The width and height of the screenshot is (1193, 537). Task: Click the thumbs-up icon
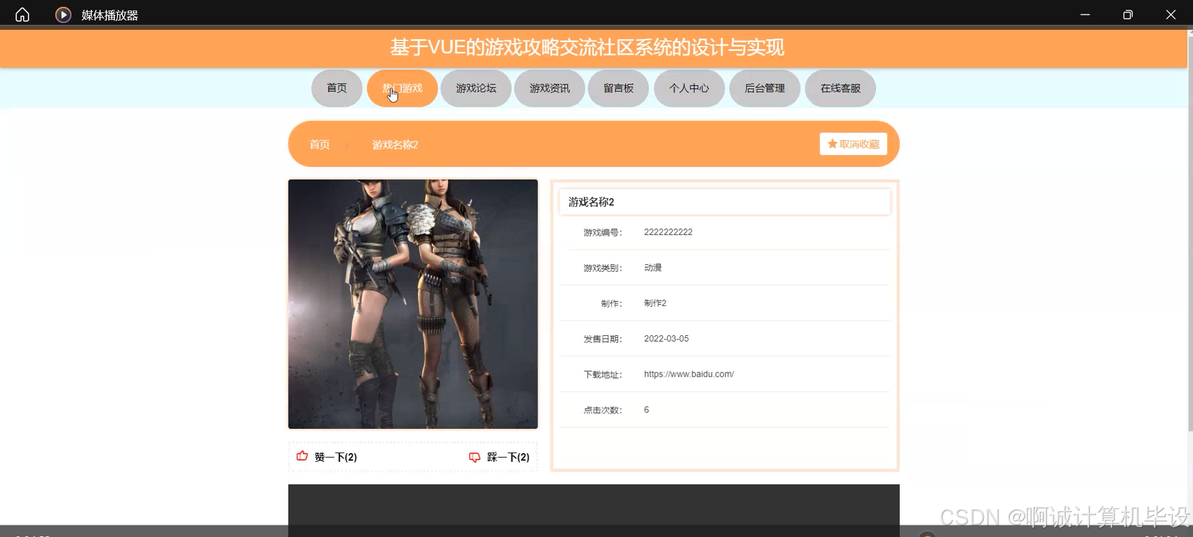(303, 456)
